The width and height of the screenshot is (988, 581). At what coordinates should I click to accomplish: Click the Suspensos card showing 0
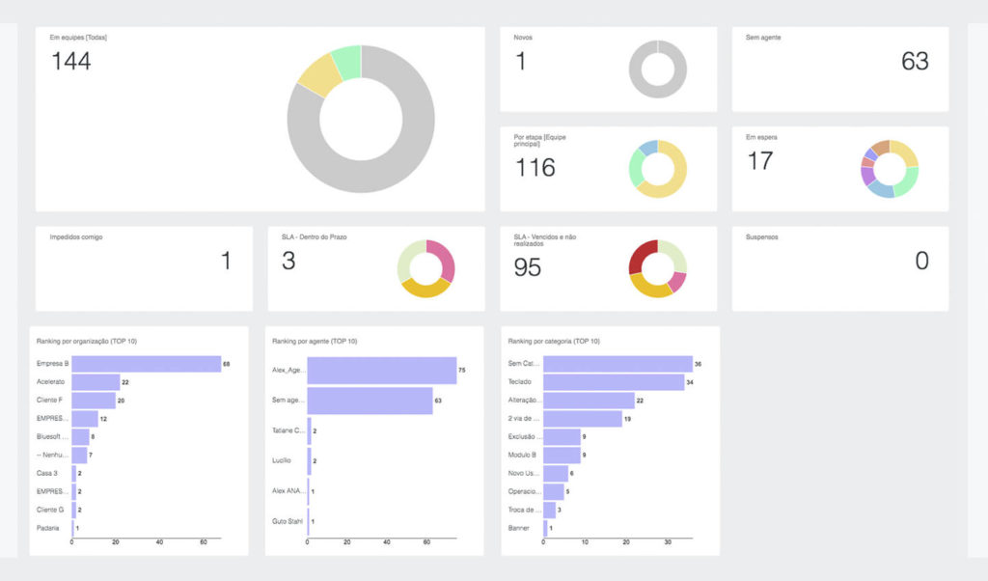839,268
